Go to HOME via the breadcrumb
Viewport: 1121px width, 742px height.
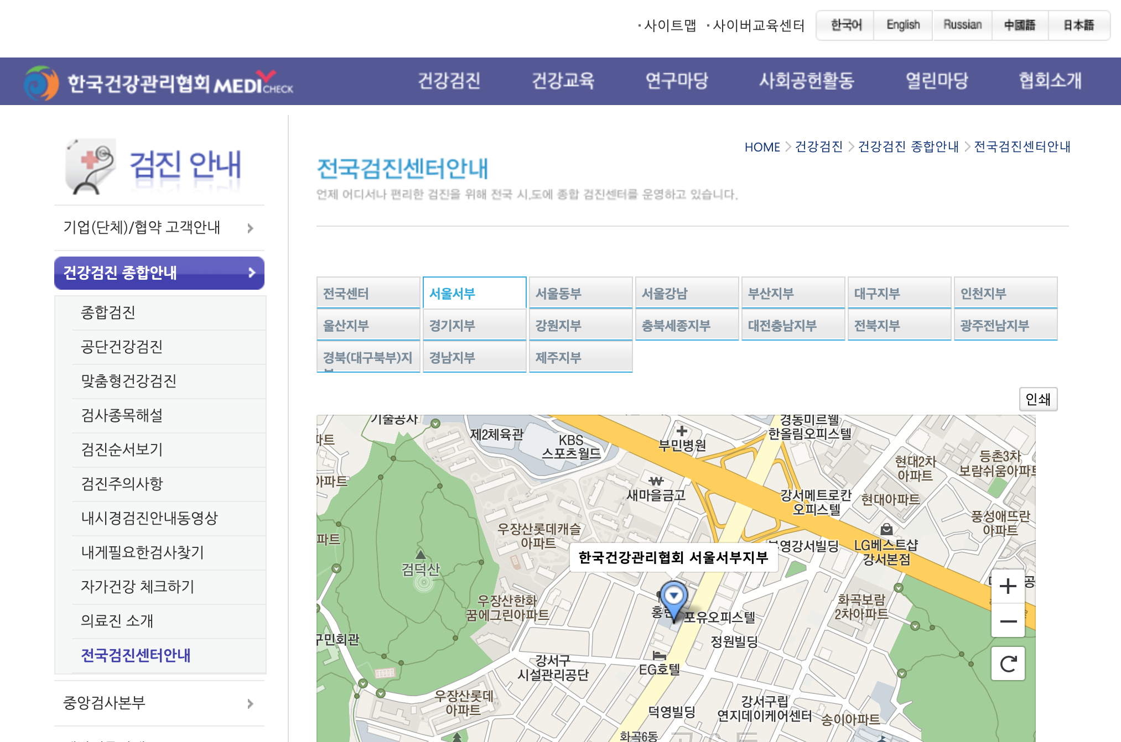[762, 147]
